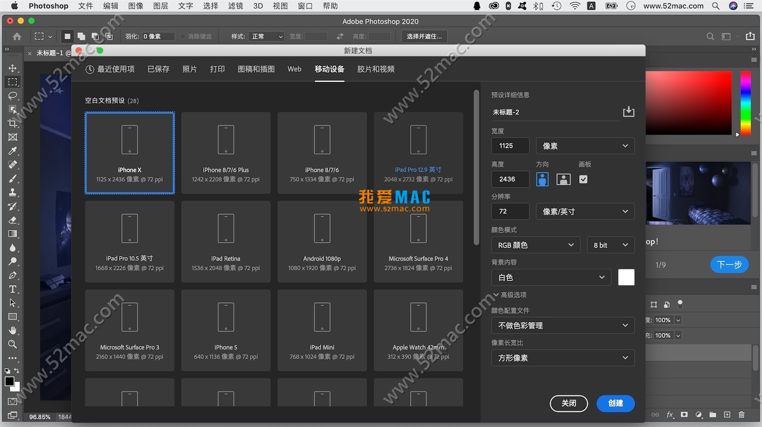This screenshot has width=762, height=427.
Task: Choose Subtract from Selection mode
Action: tap(95, 37)
